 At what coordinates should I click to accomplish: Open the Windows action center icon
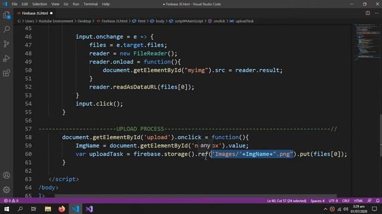pyautogui.click(x=374, y=209)
